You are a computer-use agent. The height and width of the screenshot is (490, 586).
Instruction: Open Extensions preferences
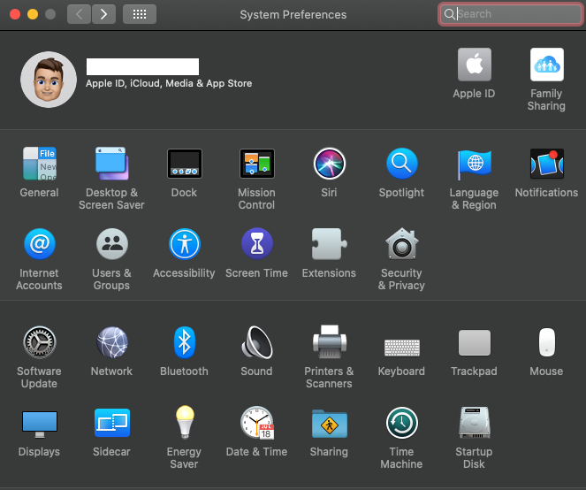pos(330,244)
